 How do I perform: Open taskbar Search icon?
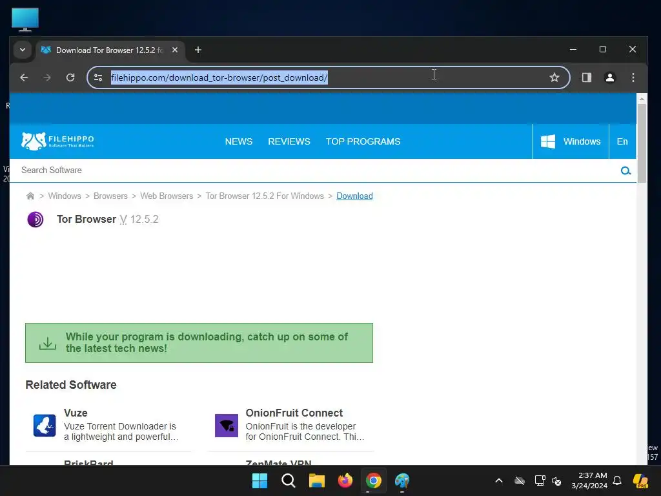click(289, 480)
